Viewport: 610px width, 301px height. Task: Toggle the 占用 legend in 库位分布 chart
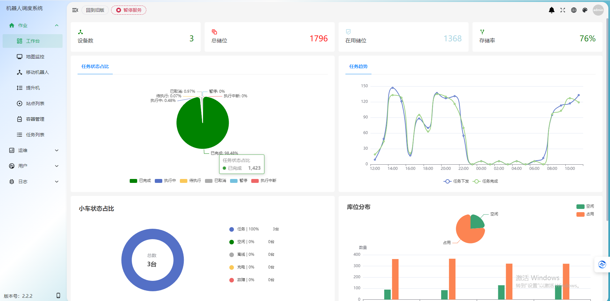585,214
